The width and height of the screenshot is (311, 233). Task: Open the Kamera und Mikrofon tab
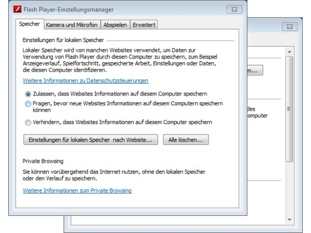click(x=72, y=25)
